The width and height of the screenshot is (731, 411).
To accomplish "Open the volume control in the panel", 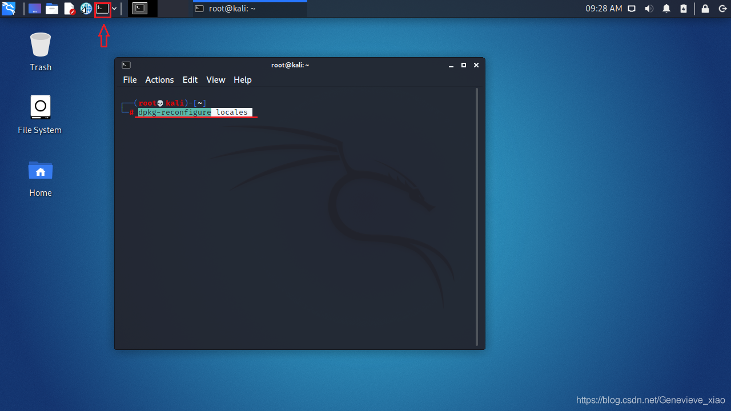I will click(x=649, y=9).
